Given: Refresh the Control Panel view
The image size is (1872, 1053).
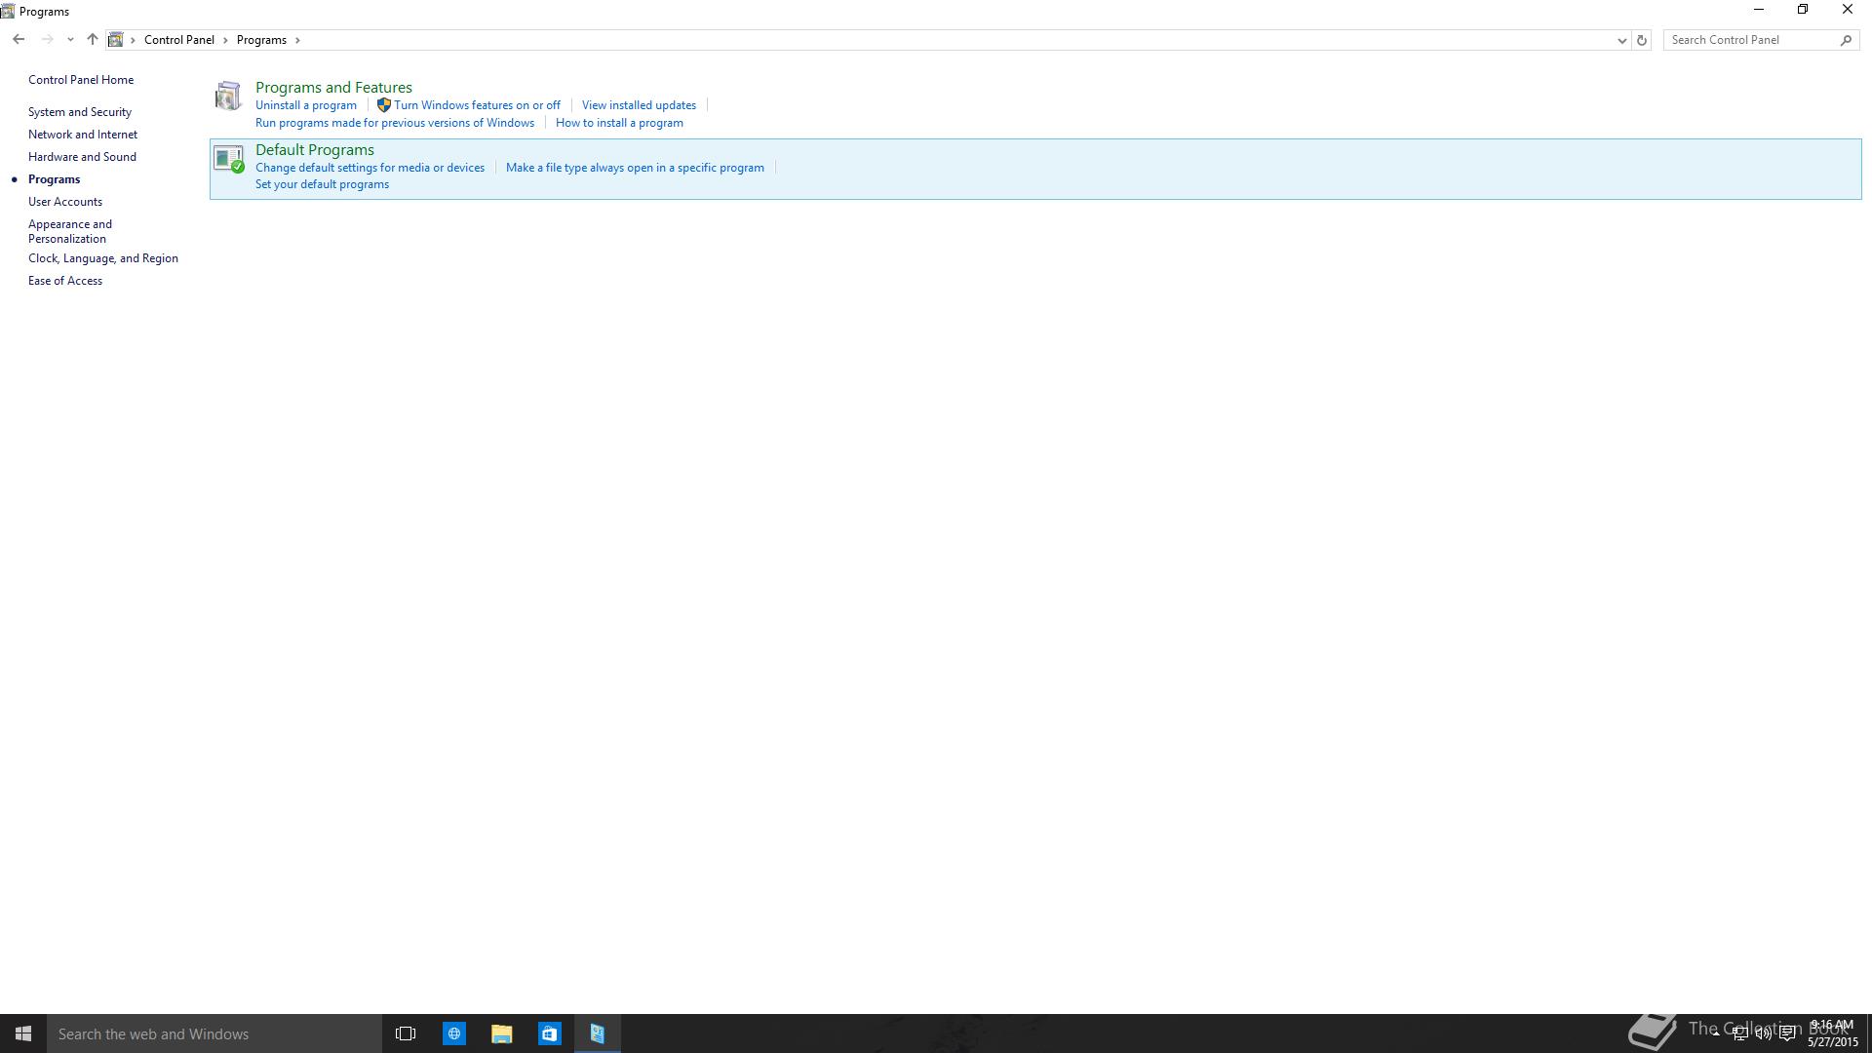Looking at the screenshot, I should click(1641, 40).
